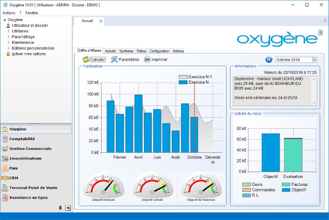Switch to the Configuration tab
The image size is (329, 220).
click(159, 51)
